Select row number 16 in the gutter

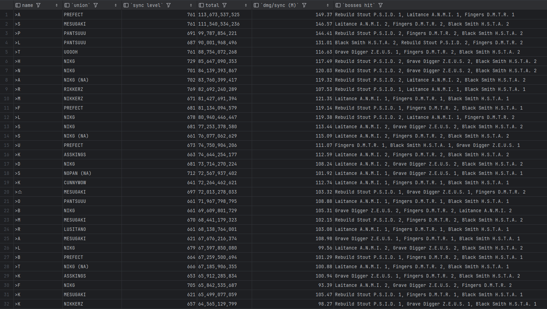point(7,154)
